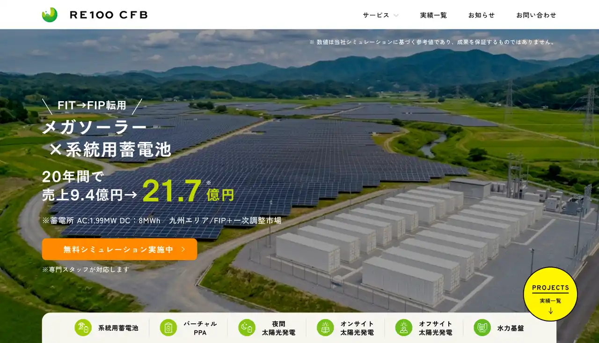Go to 実績一覧 in top navigation

click(433, 15)
